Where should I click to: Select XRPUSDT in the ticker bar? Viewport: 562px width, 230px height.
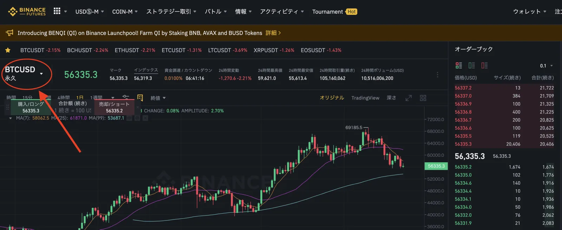274,50
